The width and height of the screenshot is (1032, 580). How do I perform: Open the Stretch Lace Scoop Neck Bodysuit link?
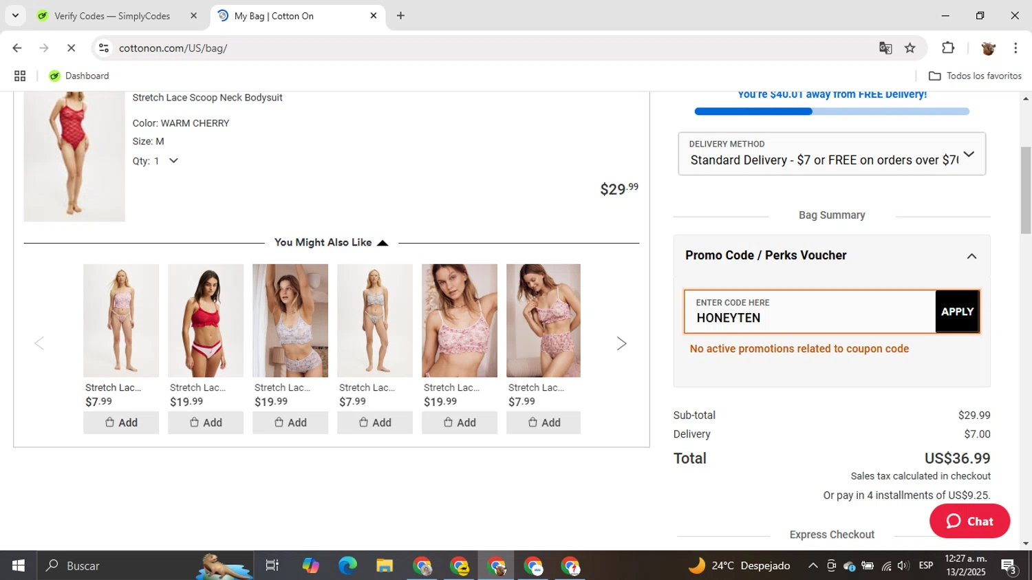[x=207, y=98]
